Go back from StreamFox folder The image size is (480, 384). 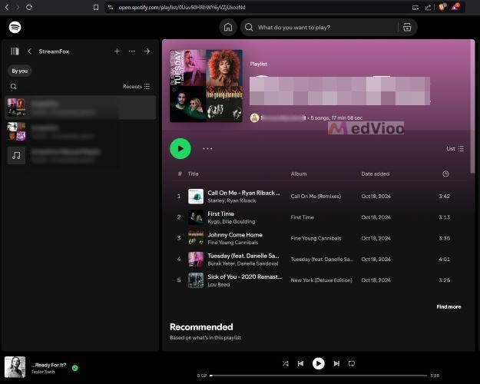click(x=30, y=51)
